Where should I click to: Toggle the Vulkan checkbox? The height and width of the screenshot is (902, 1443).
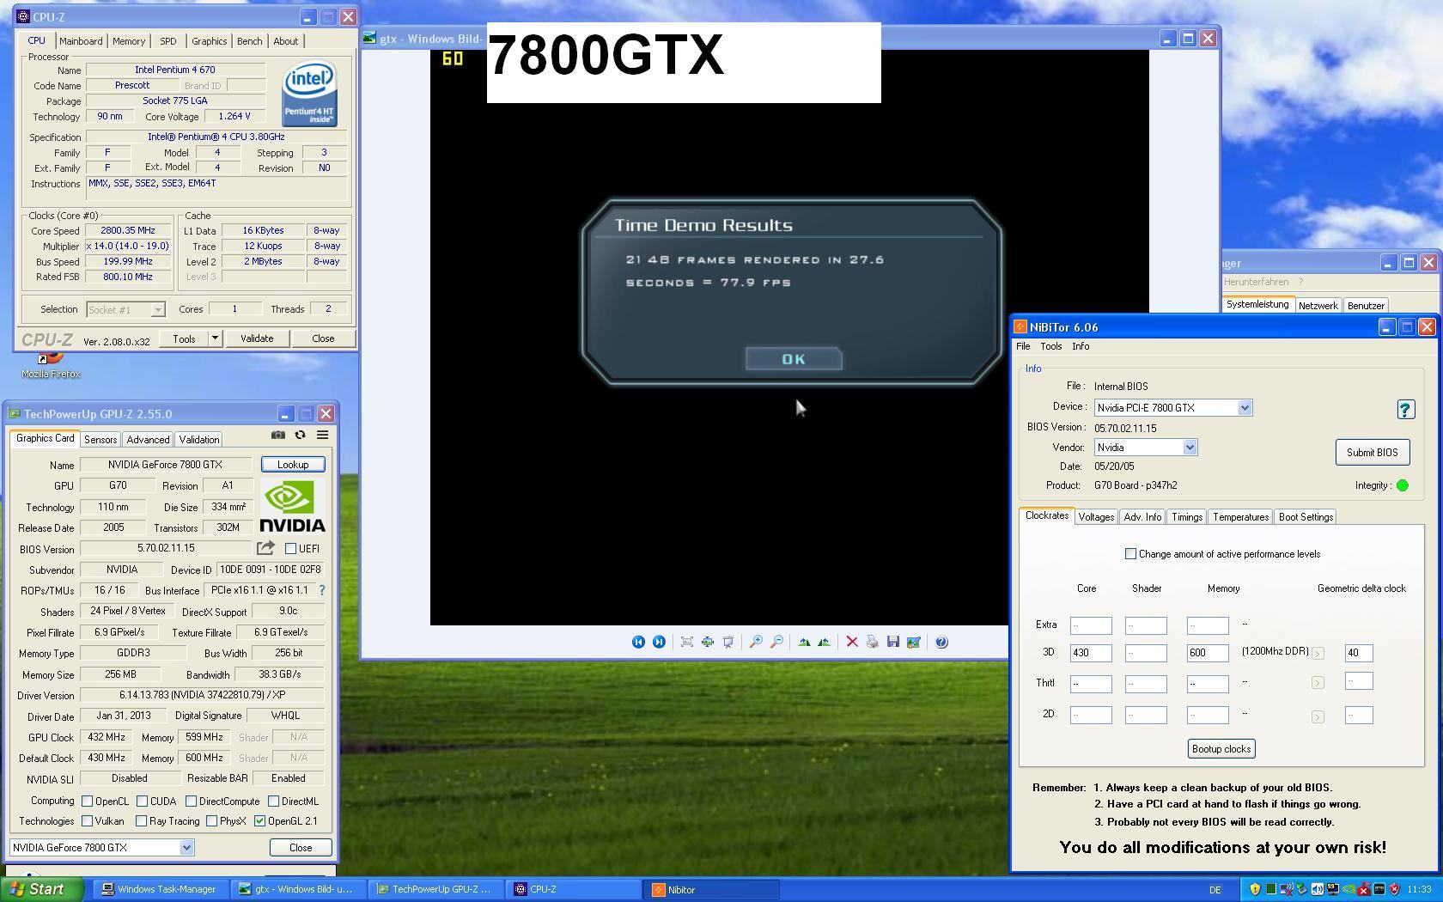[87, 821]
